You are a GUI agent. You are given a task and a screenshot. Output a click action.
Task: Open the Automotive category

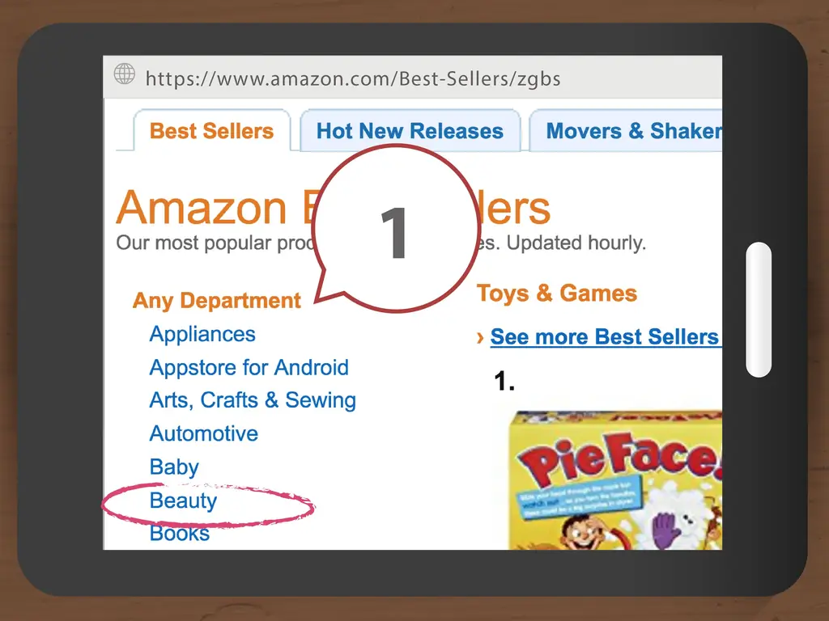(203, 433)
